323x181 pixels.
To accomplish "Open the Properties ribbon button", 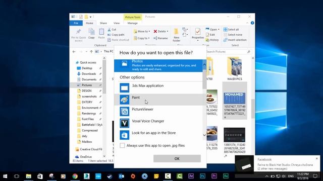I will tap(198, 34).
